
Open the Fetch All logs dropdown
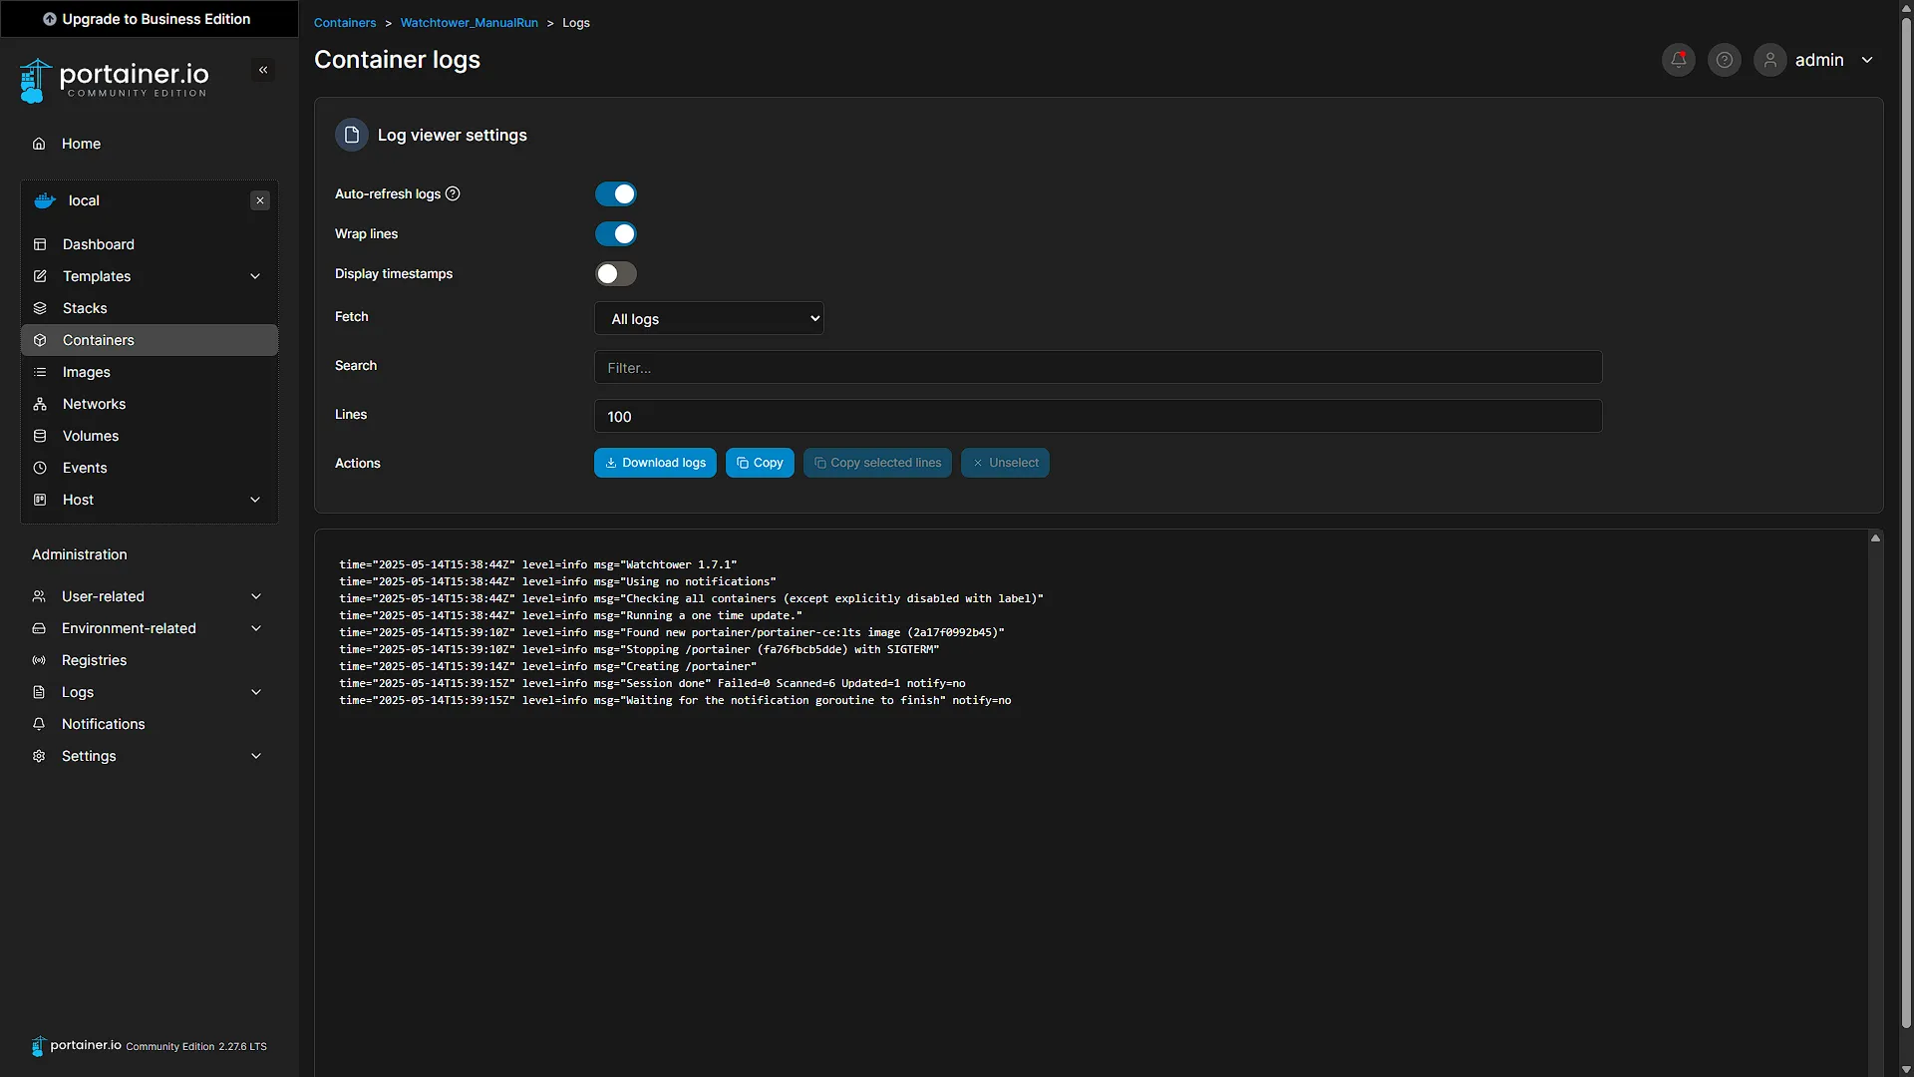[x=709, y=318]
